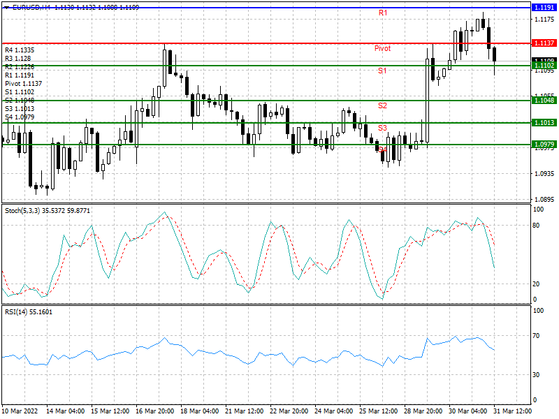Select the Pivot label above red line
Screen dimensions: 559x419
(382, 49)
